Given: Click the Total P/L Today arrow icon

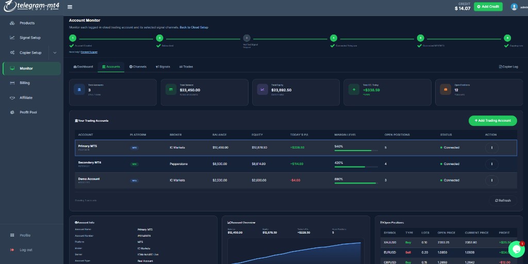Looking at the screenshot, I should coord(354,90).
